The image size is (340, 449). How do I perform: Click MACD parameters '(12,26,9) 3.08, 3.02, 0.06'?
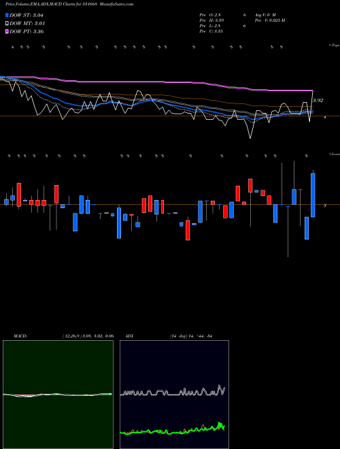coord(88,336)
